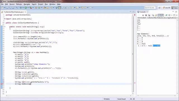Click the New file toolbar icon
This screenshot has width=179, height=101.
click(2, 8)
